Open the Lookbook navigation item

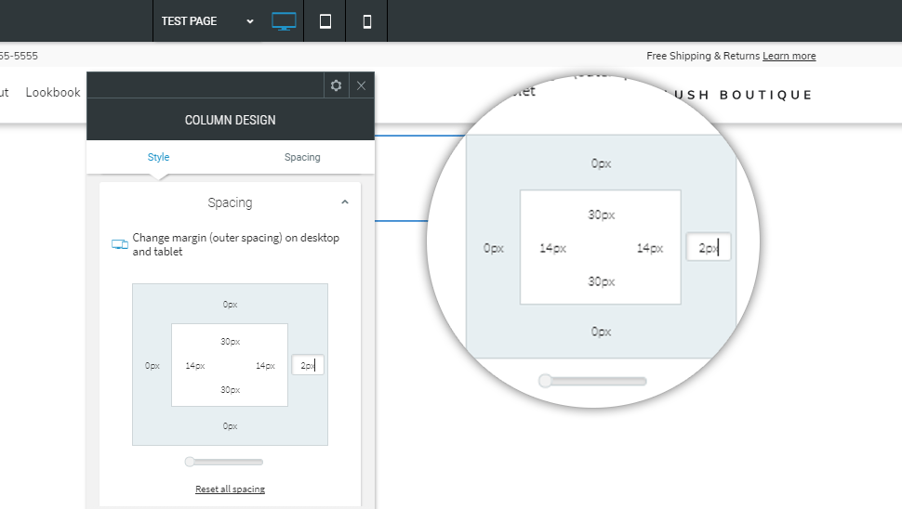(x=53, y=92)
